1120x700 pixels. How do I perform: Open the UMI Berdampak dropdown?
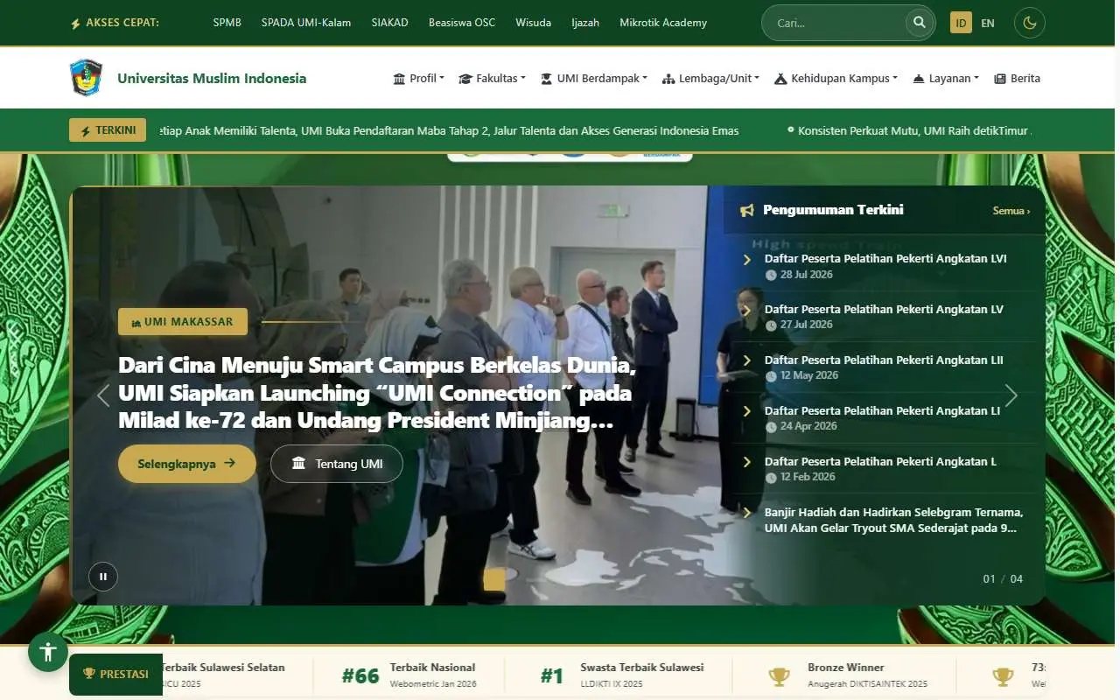594,78
